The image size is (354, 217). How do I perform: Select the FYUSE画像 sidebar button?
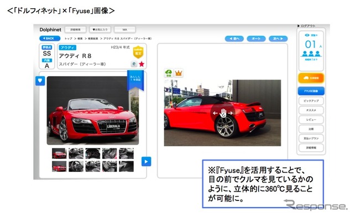(311, 91)
